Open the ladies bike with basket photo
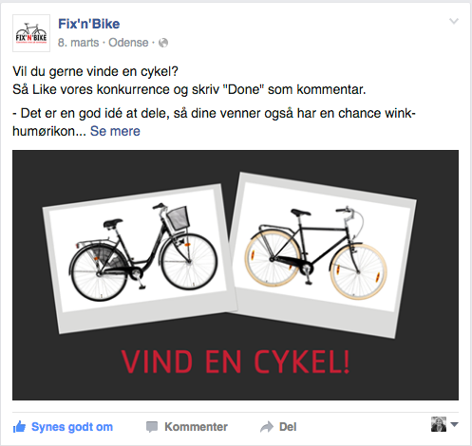This screenshot has width=472, height=446. [140, 258]
